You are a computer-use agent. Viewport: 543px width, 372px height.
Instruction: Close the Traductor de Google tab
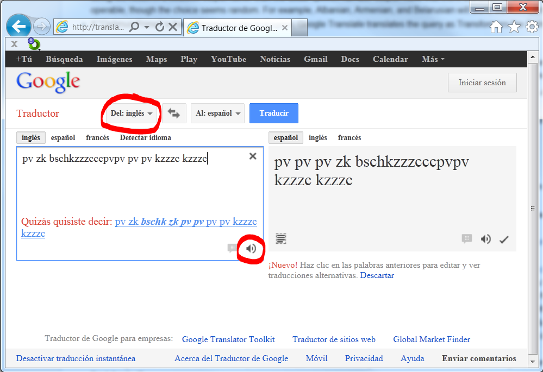[285, 28]
